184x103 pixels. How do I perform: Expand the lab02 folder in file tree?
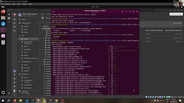44,38
